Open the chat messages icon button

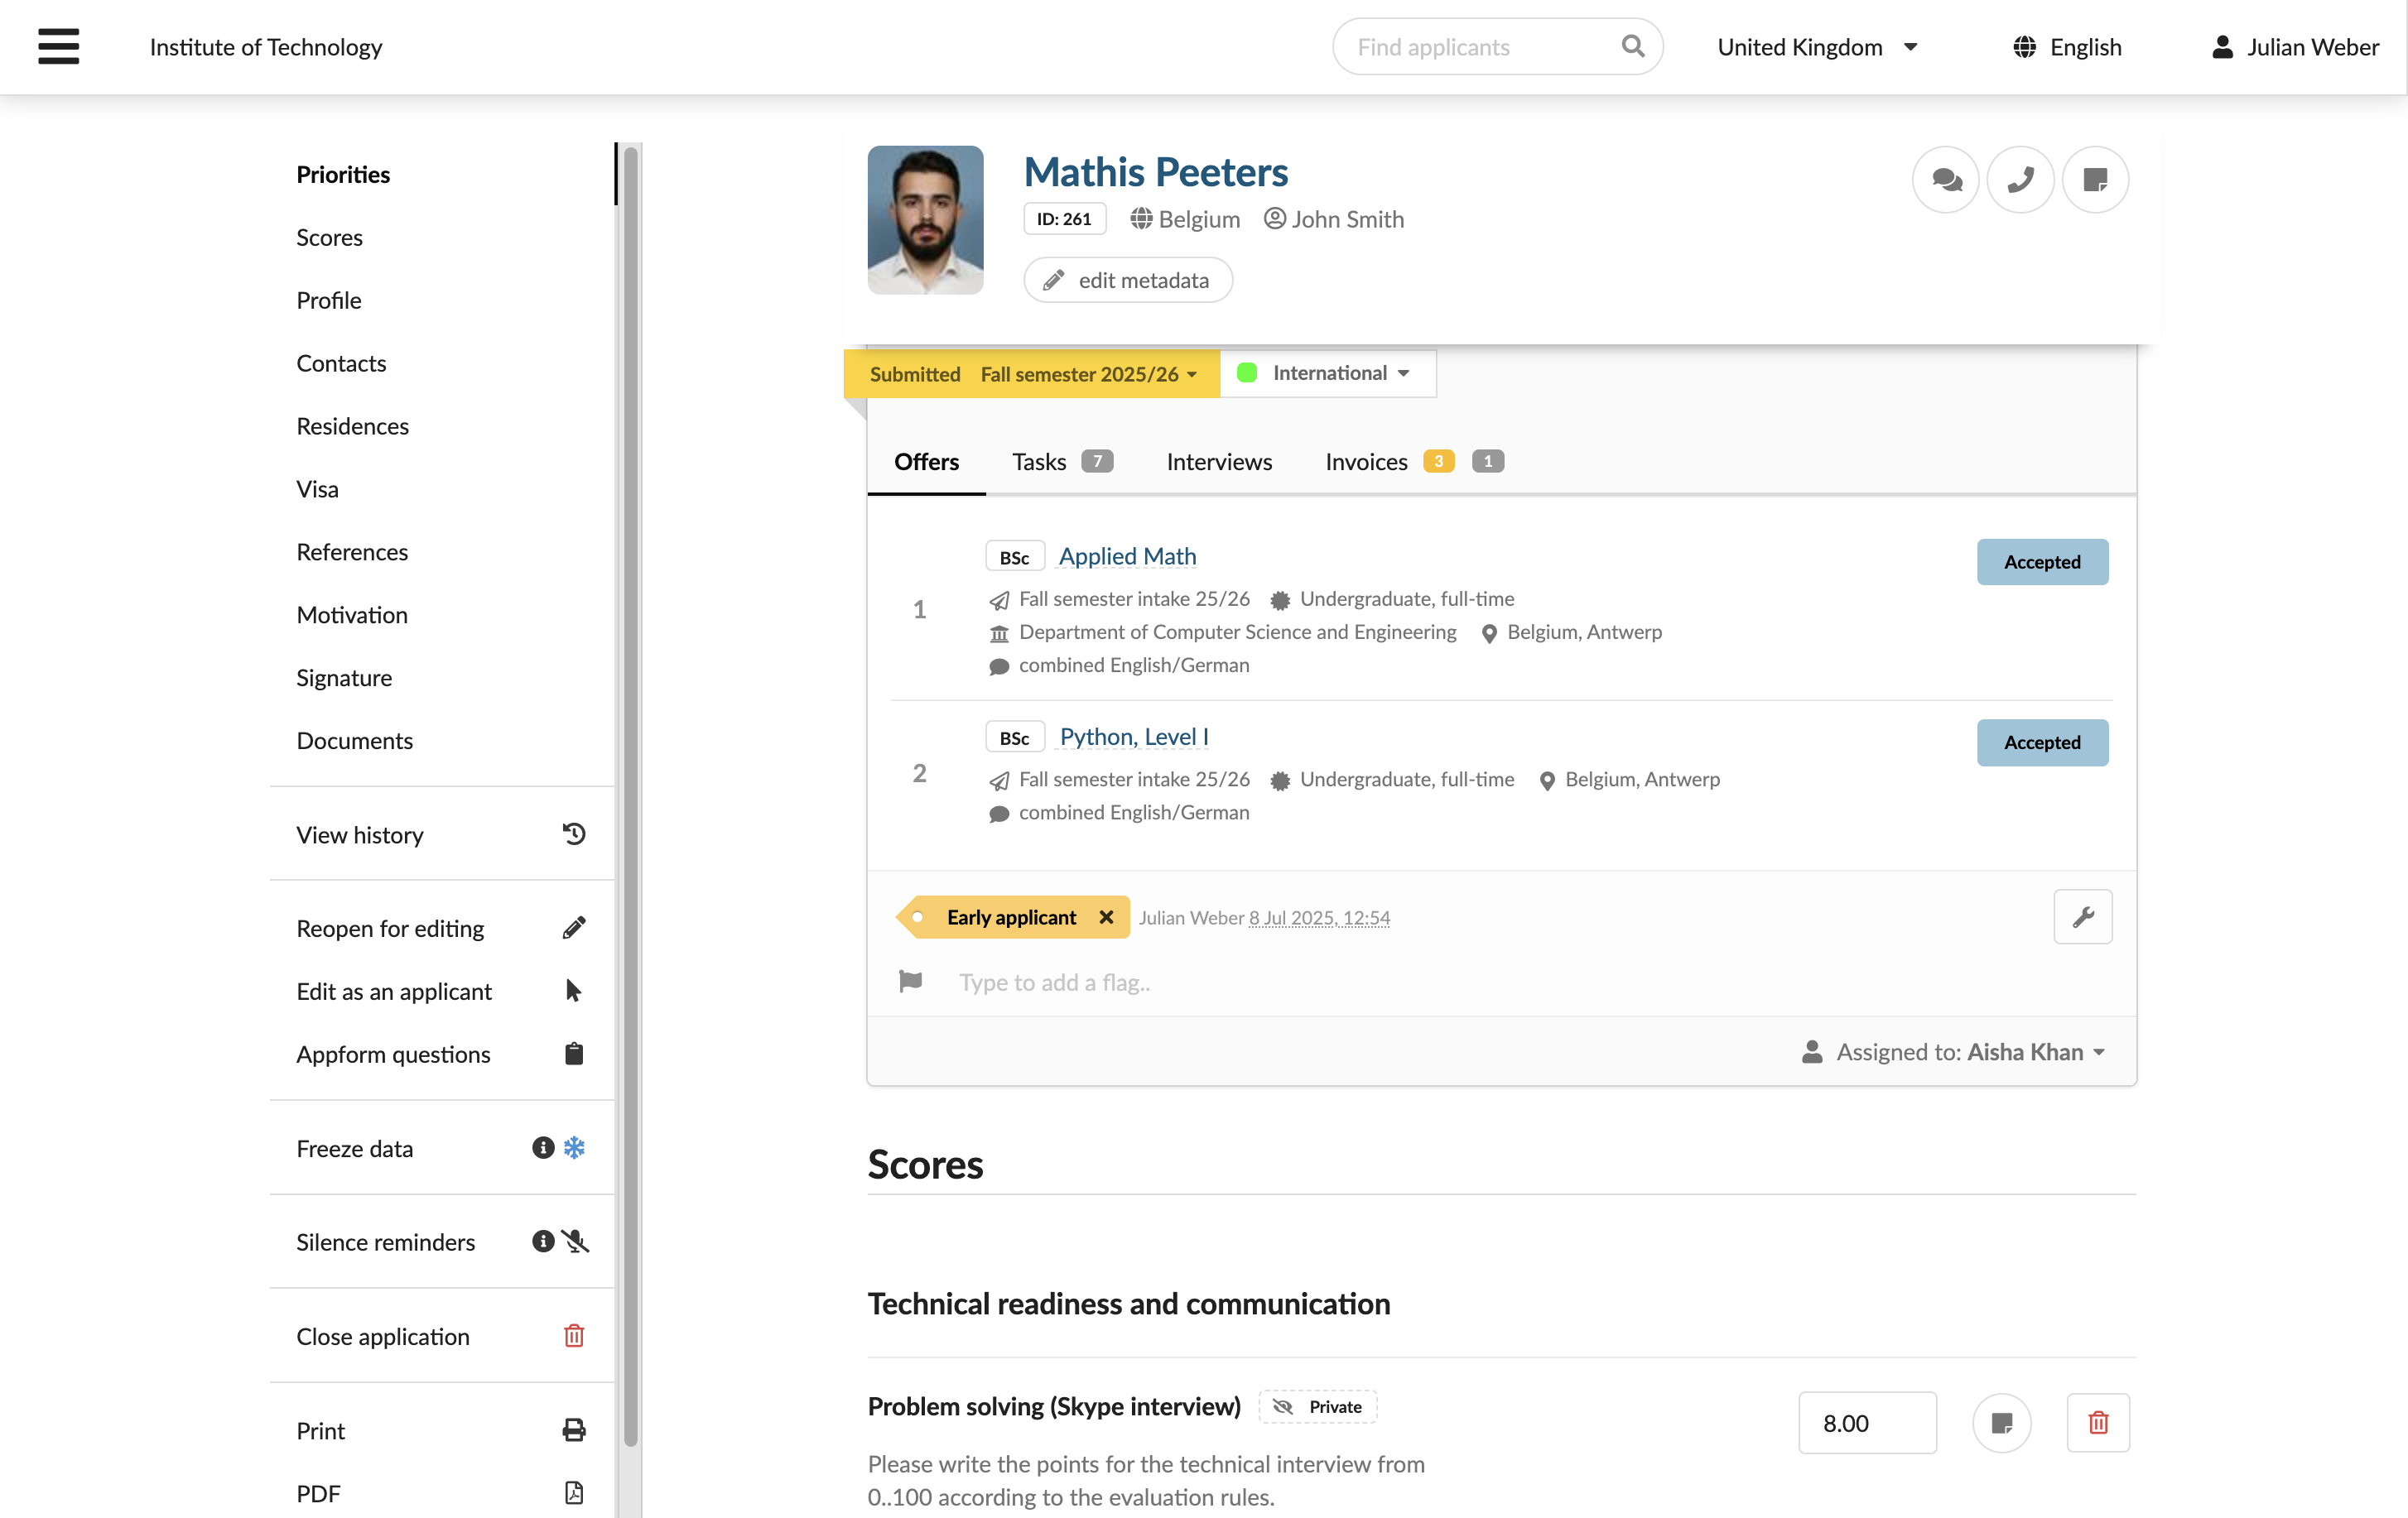[1945, 180]
